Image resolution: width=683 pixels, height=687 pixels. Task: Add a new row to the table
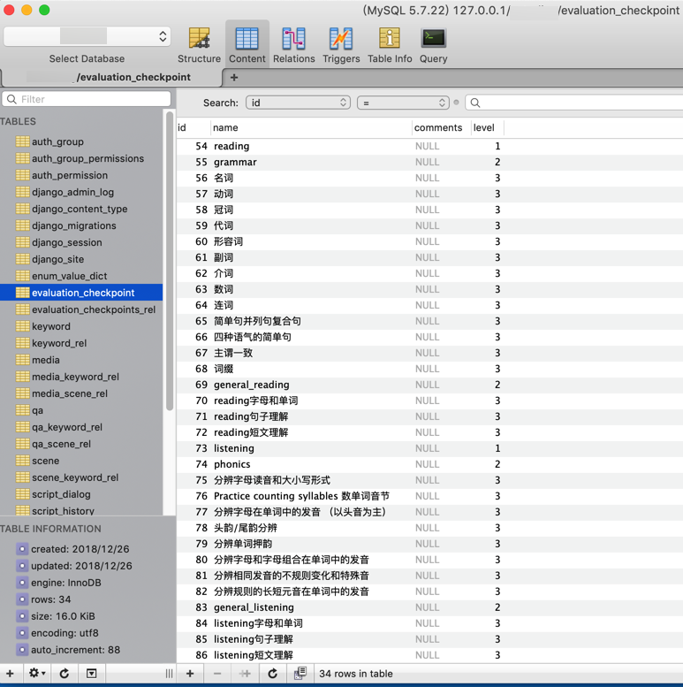(x=190, y=674)
